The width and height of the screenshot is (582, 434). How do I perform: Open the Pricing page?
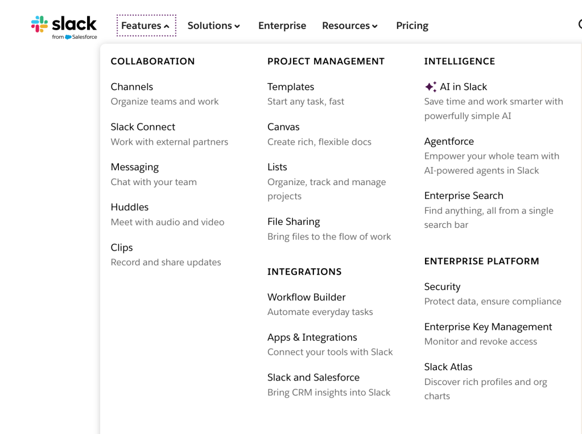(412, 26)
